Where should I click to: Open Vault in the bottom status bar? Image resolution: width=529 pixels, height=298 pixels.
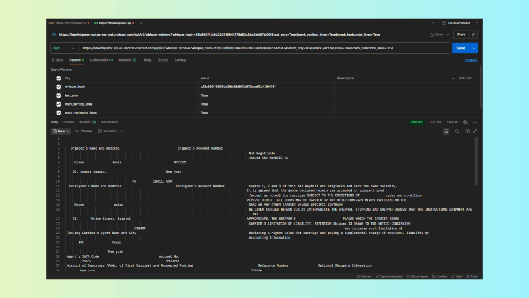coord(457,276)
